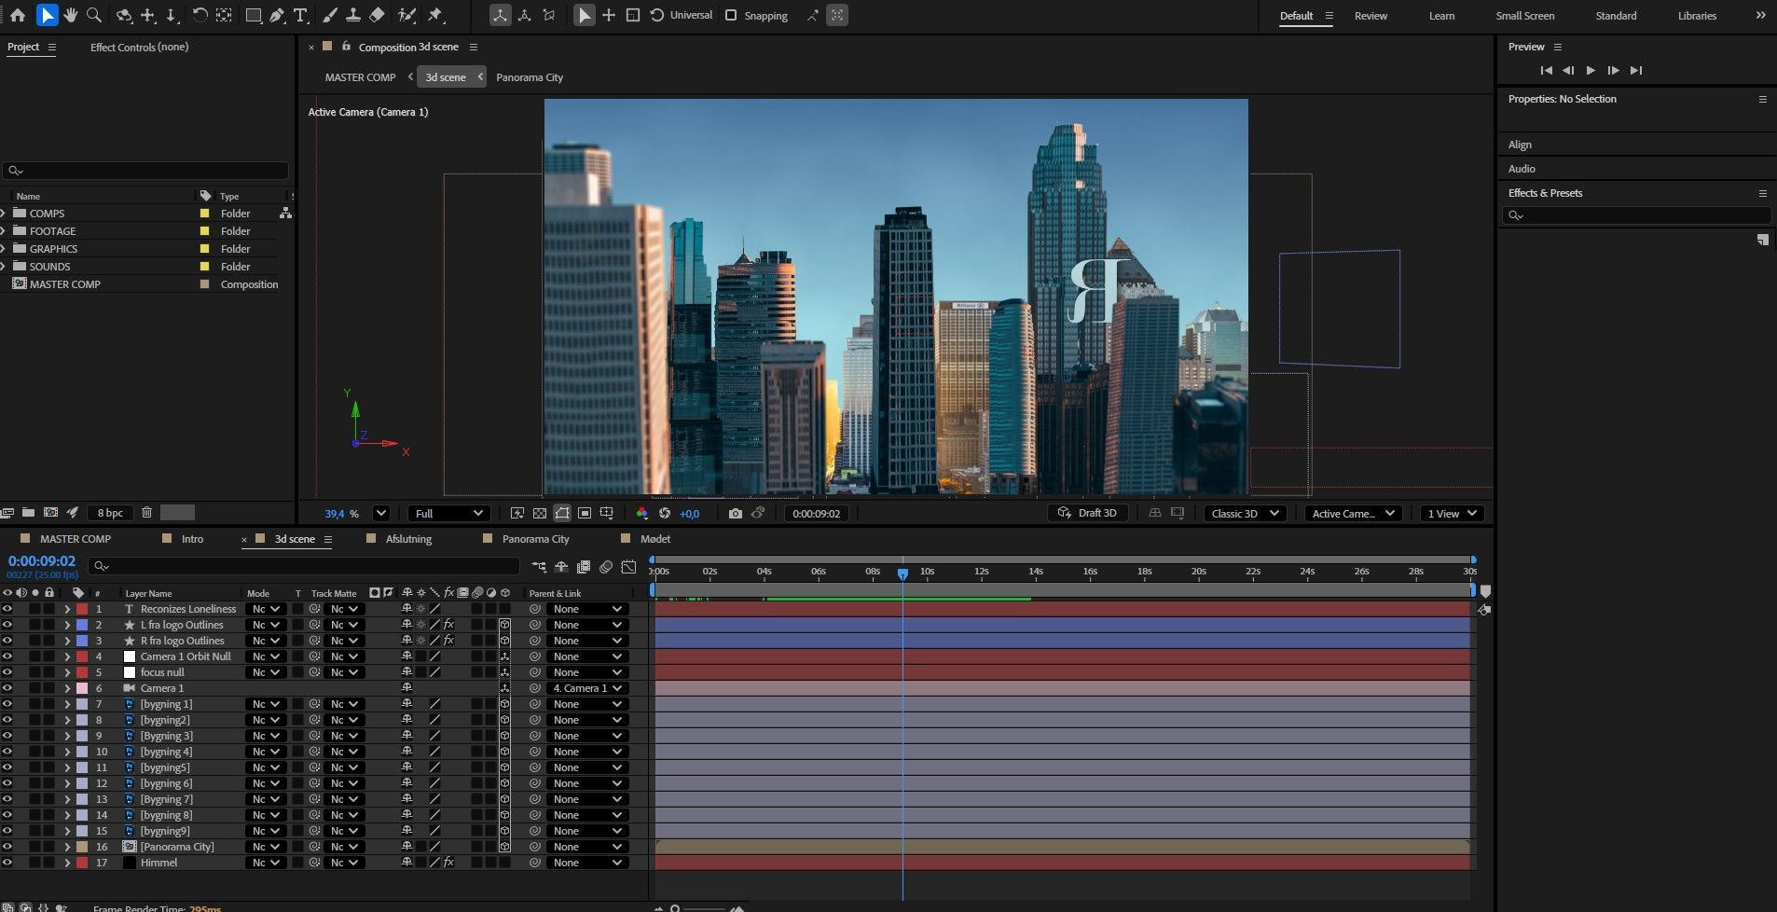Activate the Puppet Pin tool
Viewport: 1777px width, 912px height.
pos(435,15)
